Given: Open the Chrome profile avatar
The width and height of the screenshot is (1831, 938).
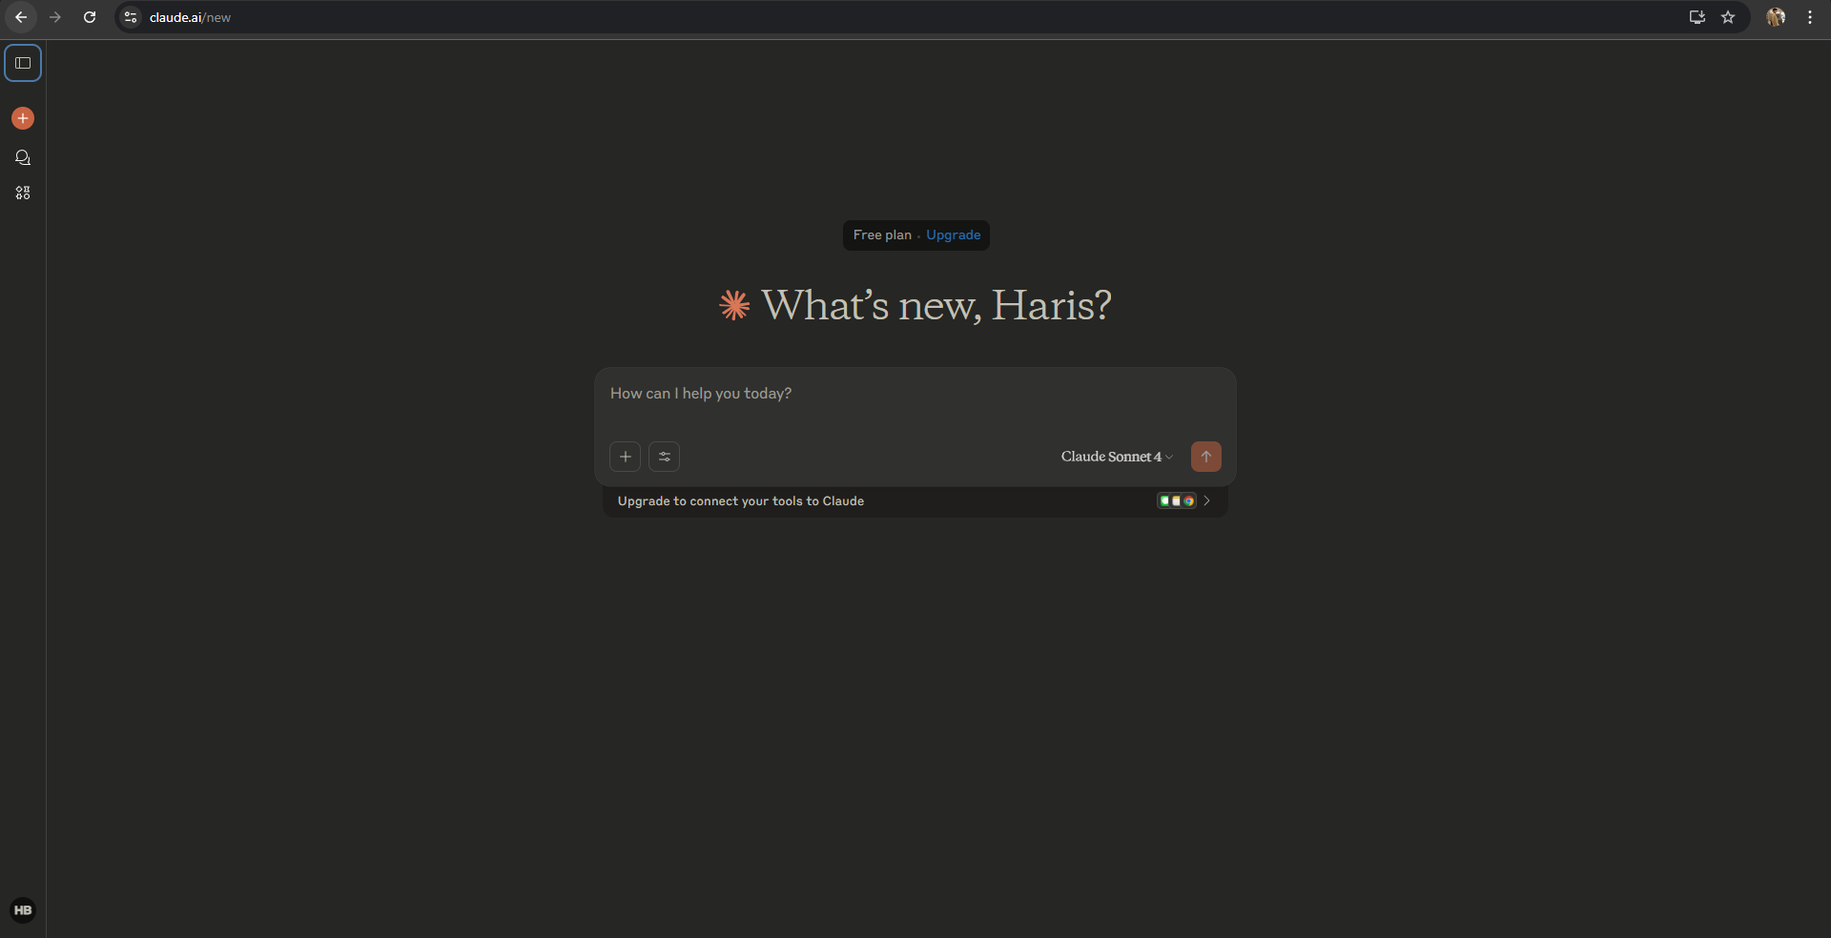Looking at the screenshot, I should [x=1776, y=17].
